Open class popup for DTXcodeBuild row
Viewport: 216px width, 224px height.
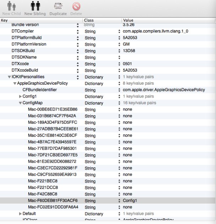click(119, 71)
